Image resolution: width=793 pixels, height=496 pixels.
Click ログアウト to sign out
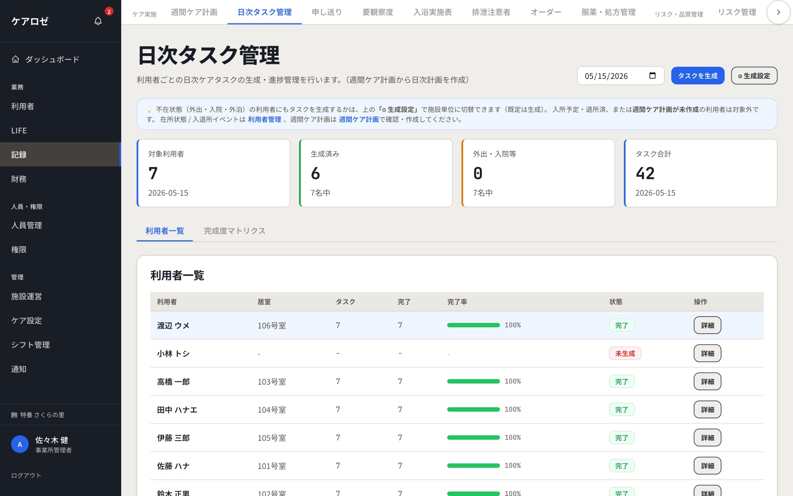click(26, 475)
